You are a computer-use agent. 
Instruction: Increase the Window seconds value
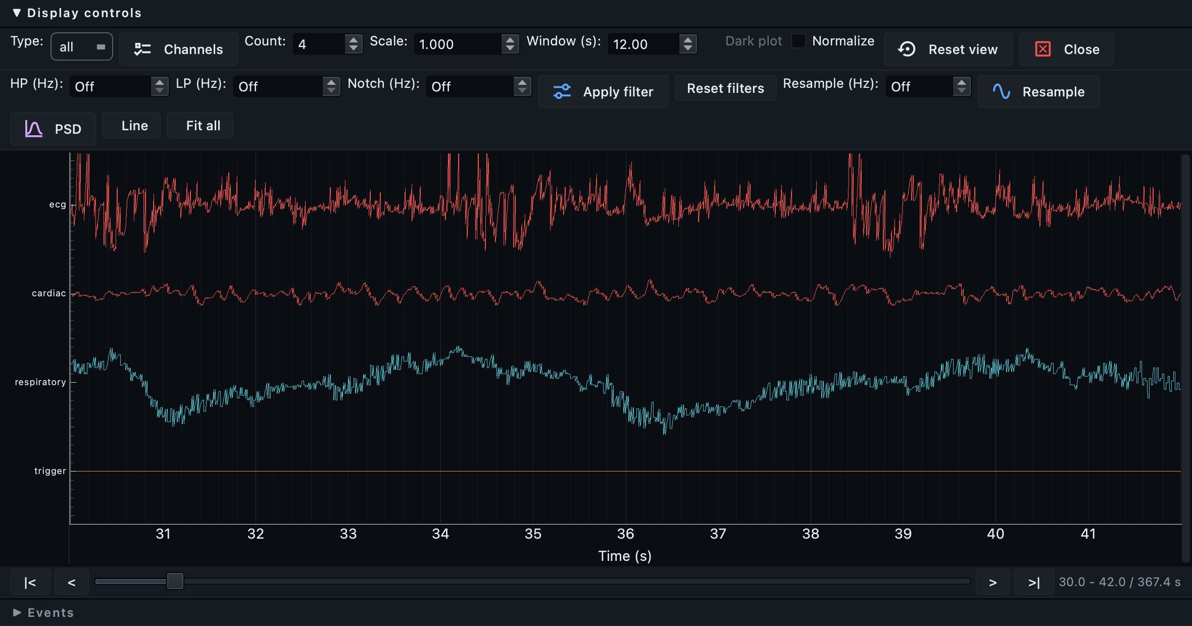[688, 39]
